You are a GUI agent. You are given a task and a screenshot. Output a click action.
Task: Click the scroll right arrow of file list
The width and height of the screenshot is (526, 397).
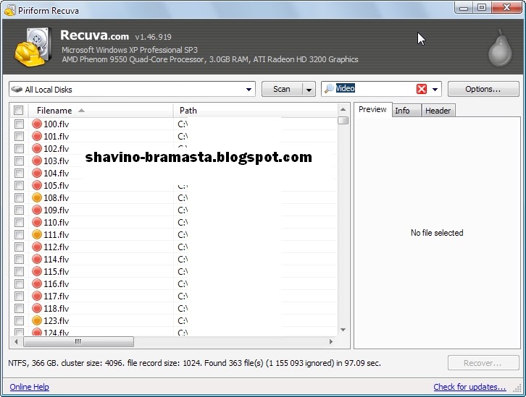[331, 342]
